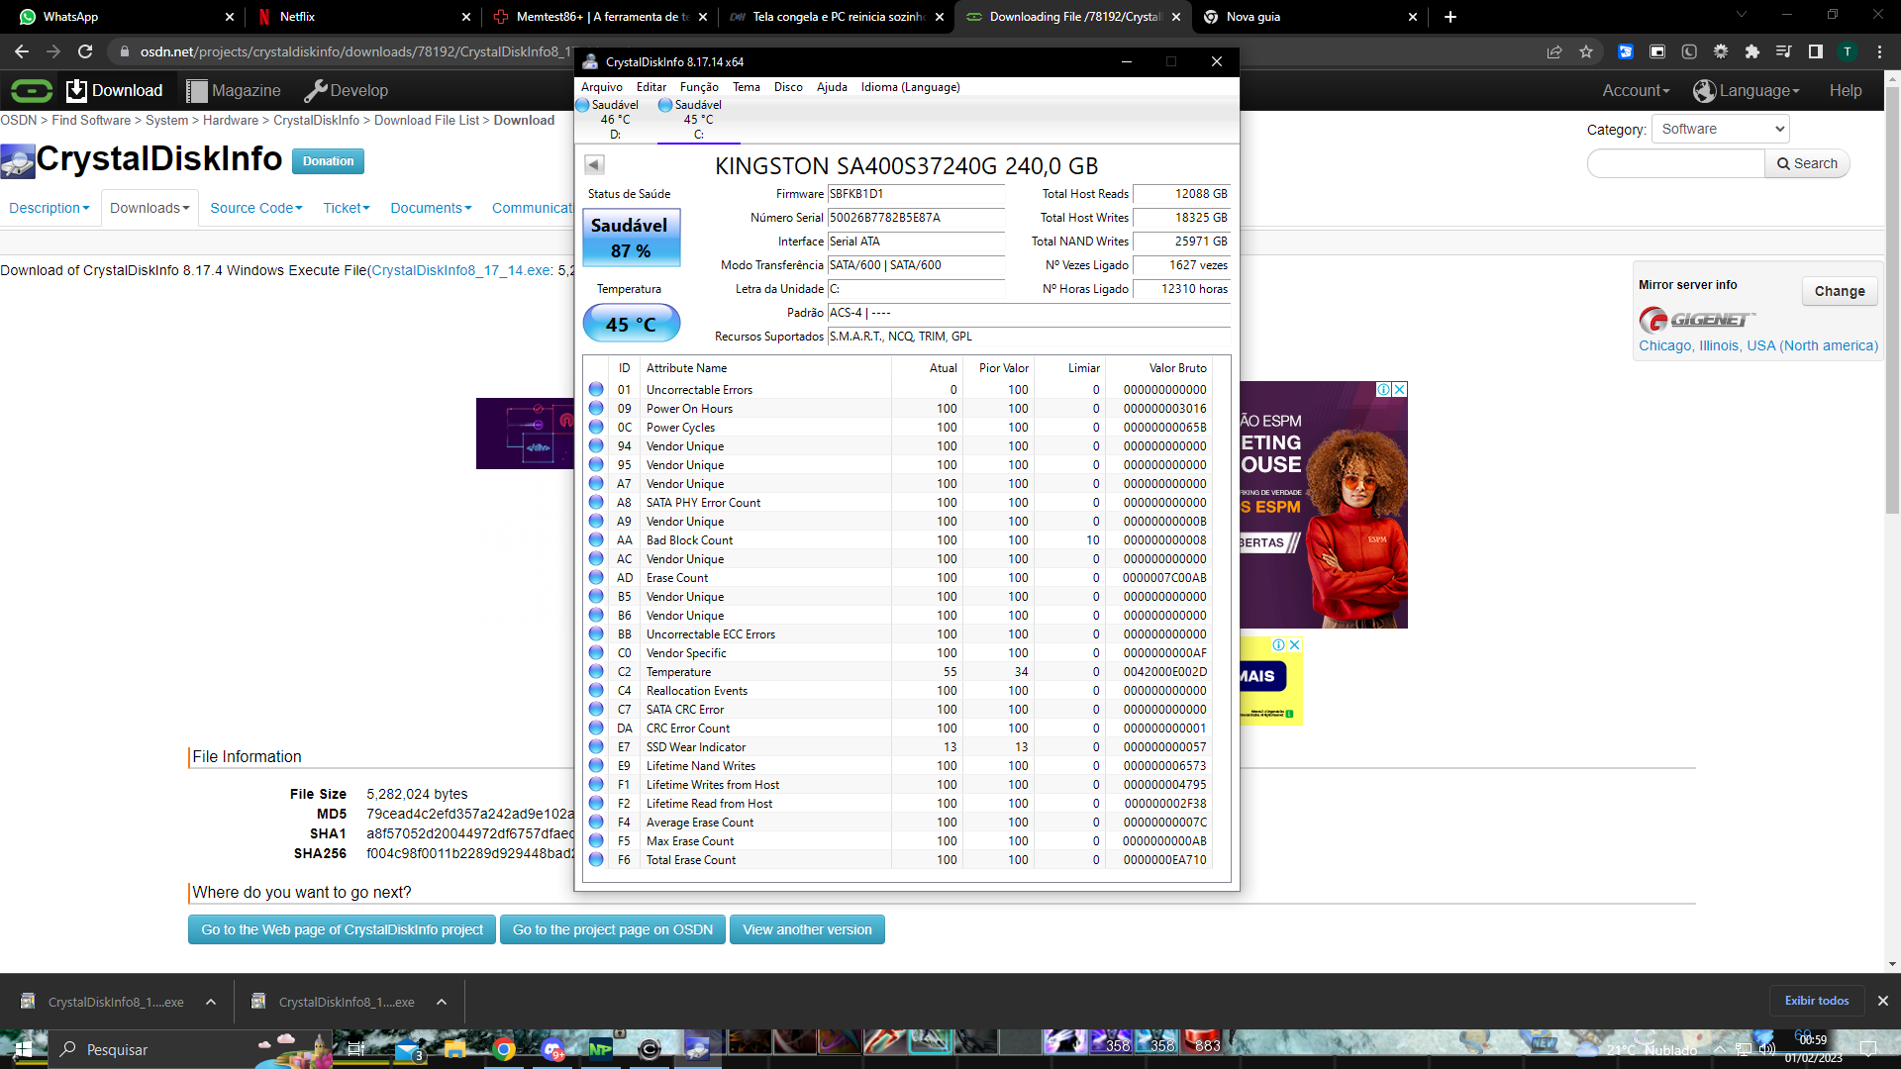Click the status orb for Bad Block Count row
The width and height of the screenshot is (1901, 1069).
(596, 539)
